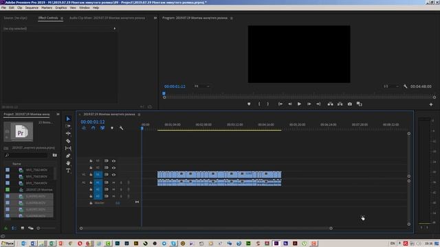Open the Clip menu

[x=20, y=8]
